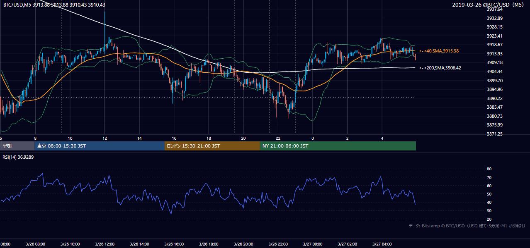This screenshot has width=530, height=248.
Task: Click hour tick label 8 below price chart
Action: tap(35, 138)
